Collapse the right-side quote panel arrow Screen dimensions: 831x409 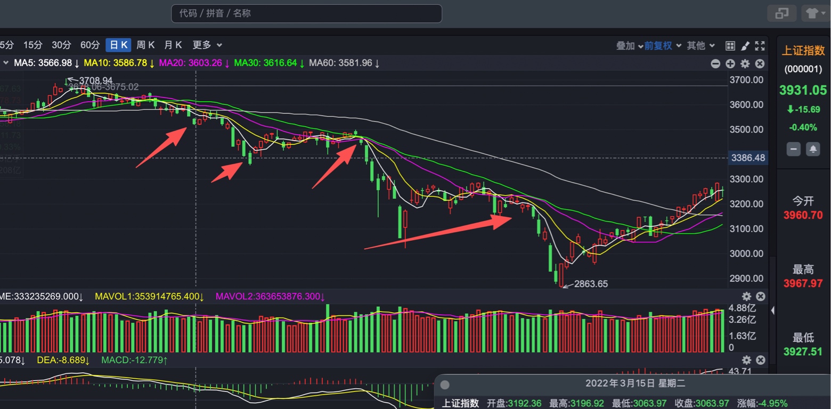click(773, 310)
